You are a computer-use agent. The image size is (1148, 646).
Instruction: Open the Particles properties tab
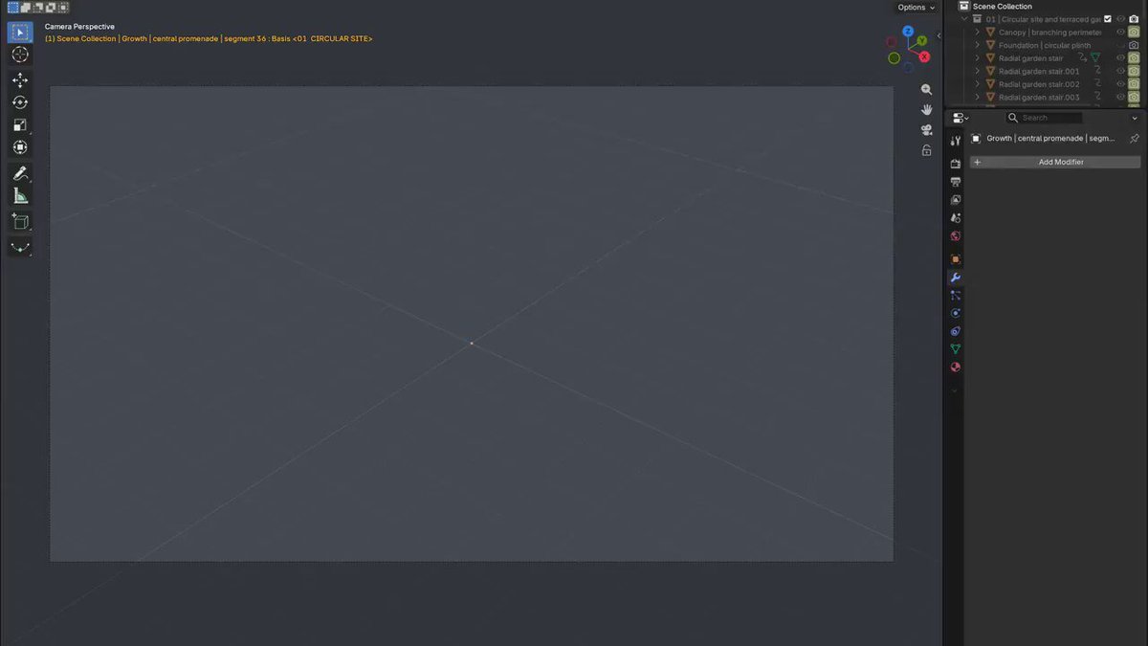click(955, 296)
